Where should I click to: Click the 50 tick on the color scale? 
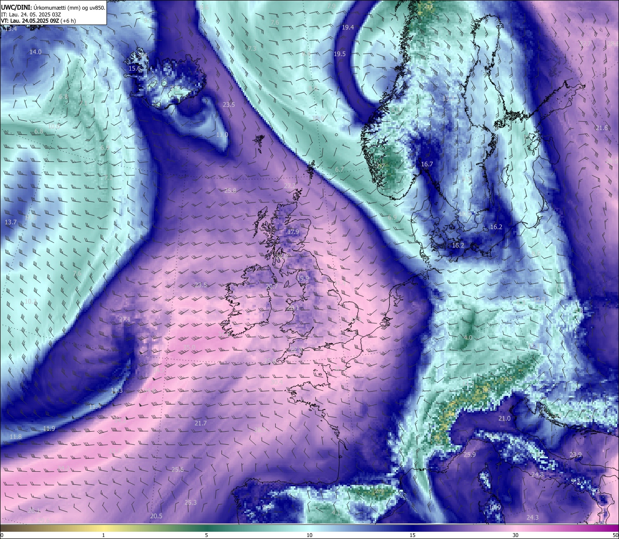615,535
